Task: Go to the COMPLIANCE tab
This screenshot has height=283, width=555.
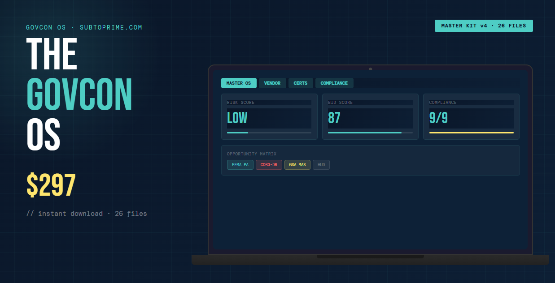Action: coord(334,83)
